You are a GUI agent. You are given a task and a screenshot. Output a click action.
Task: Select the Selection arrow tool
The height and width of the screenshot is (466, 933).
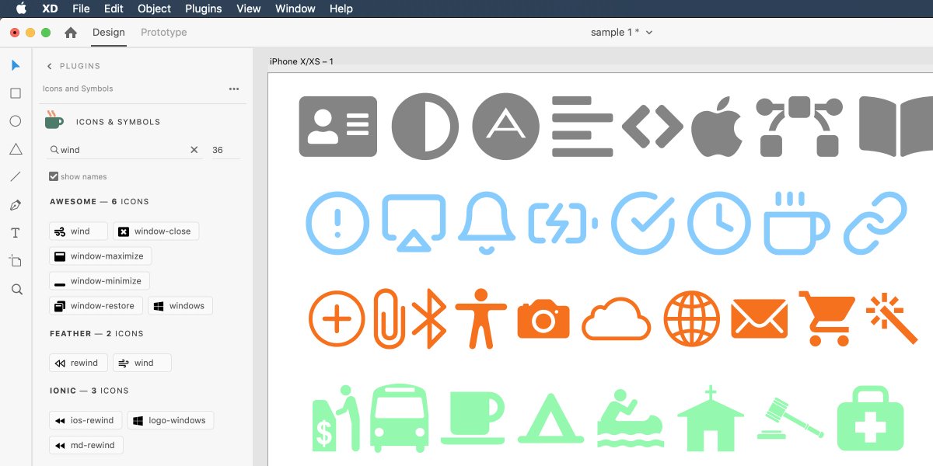pyautogui.click(x=15, y=65)
